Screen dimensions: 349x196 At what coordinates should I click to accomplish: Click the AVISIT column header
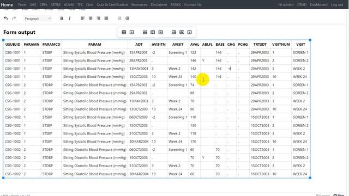178,45
